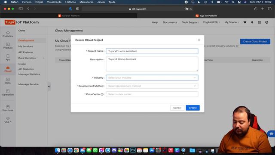Open Photoshop from the Dock
This screenshot has width=275, height=155.
coord(133,150)
